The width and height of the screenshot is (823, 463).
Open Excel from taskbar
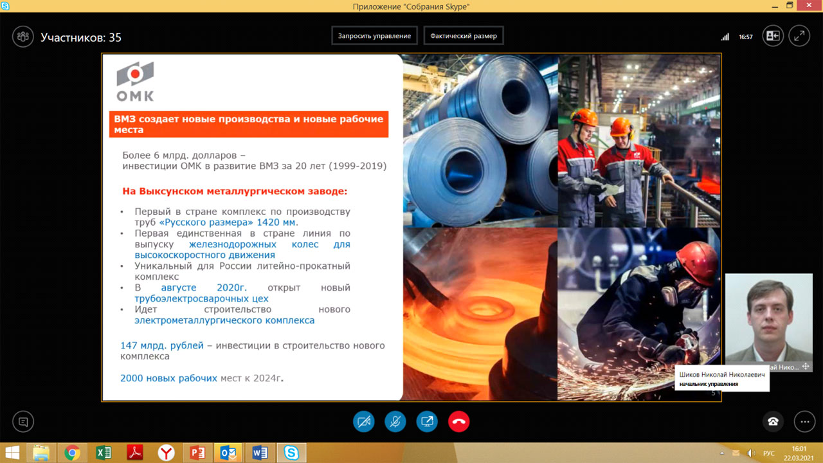pyautogui.click(x=104, y=453)
